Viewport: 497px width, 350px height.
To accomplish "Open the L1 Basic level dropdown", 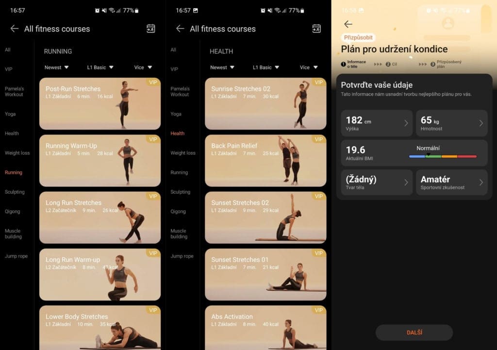I will click(100, 67).
